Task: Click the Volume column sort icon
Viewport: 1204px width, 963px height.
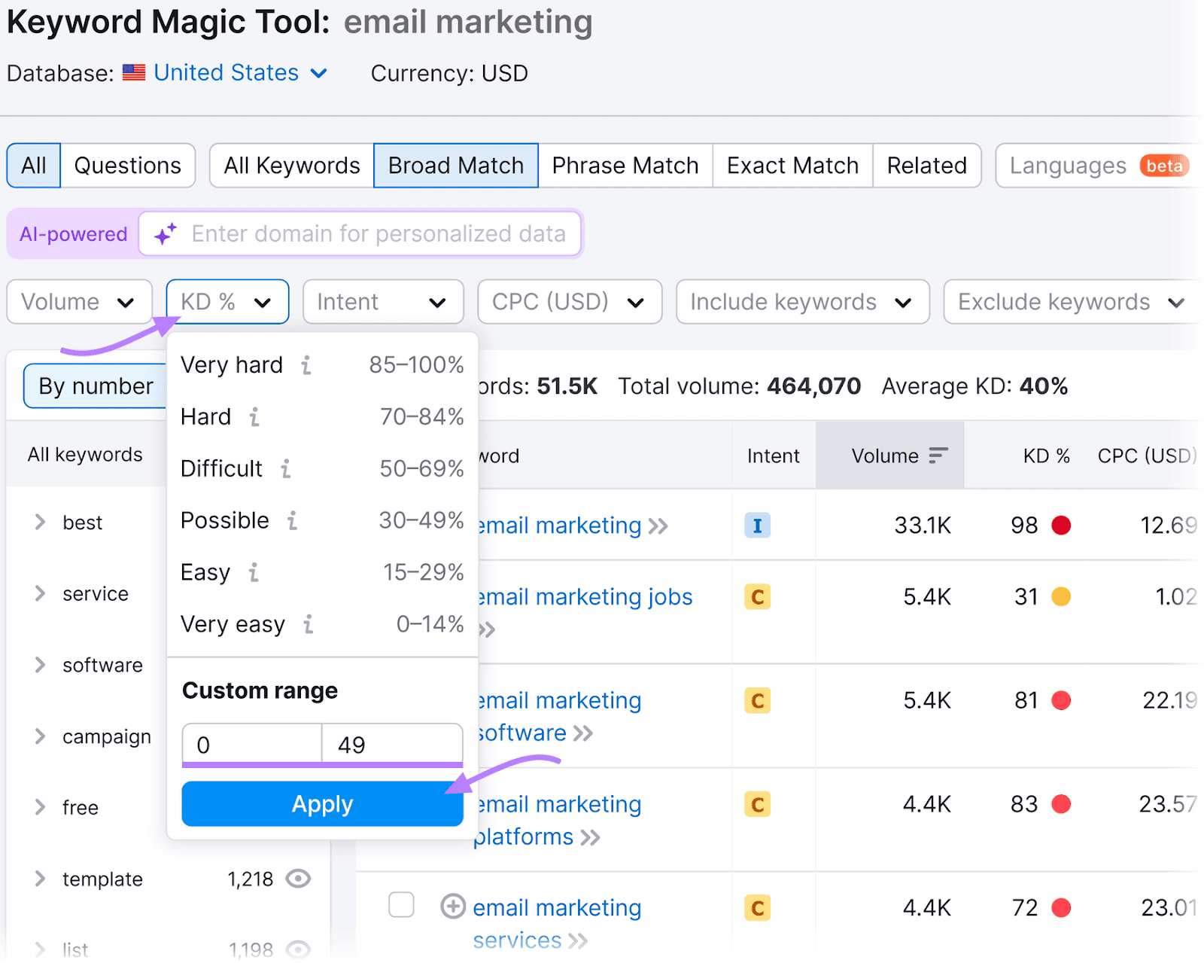Action: point(938,456)
